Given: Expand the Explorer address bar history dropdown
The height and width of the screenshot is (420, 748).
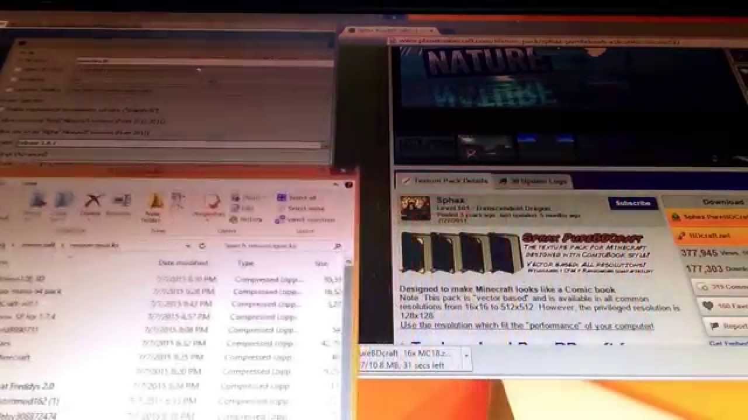Looking at the screenshot, I should 188,246.
